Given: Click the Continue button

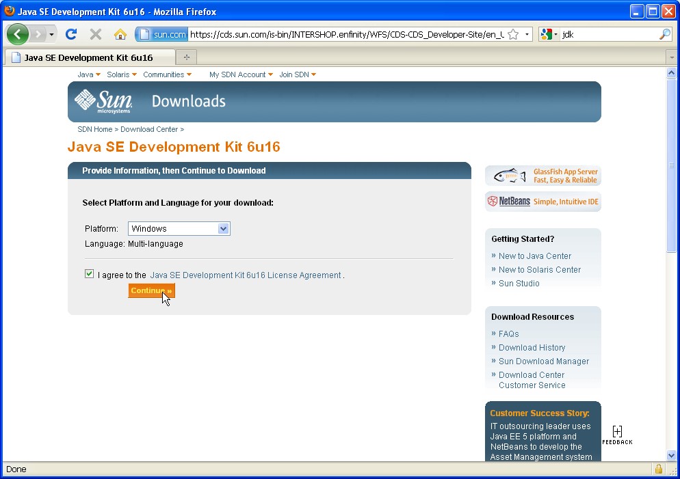Looking at the screenshot, I should click(151, 291).
